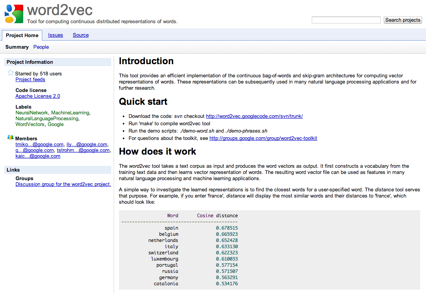Click the 'netherlands' word entry
The image size is (426, 293).
coord(163,240)
